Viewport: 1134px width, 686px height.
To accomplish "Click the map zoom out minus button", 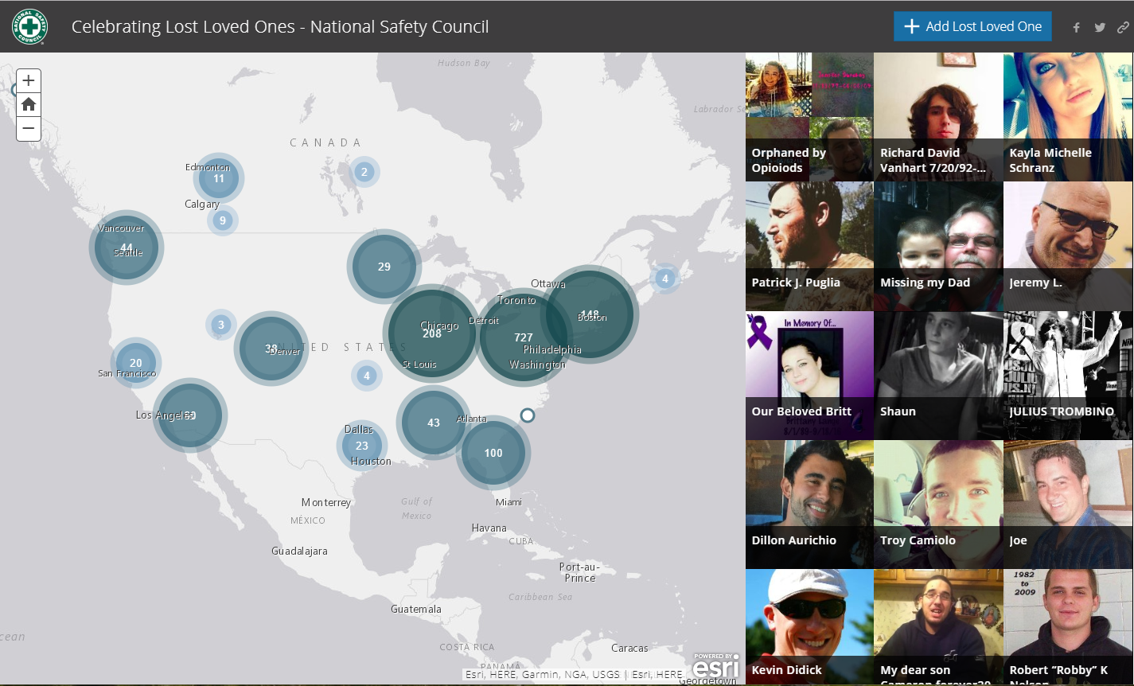I will click(x=29, y=128).
